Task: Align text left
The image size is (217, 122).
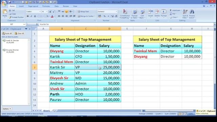Action: pos(59,16)
